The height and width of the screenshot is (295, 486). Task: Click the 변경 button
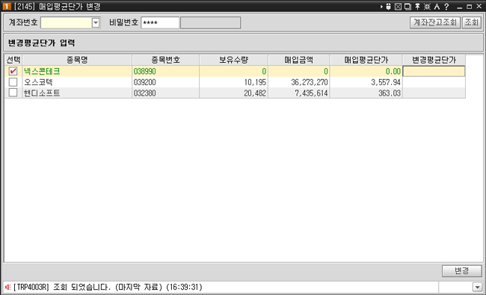[462, 271]
